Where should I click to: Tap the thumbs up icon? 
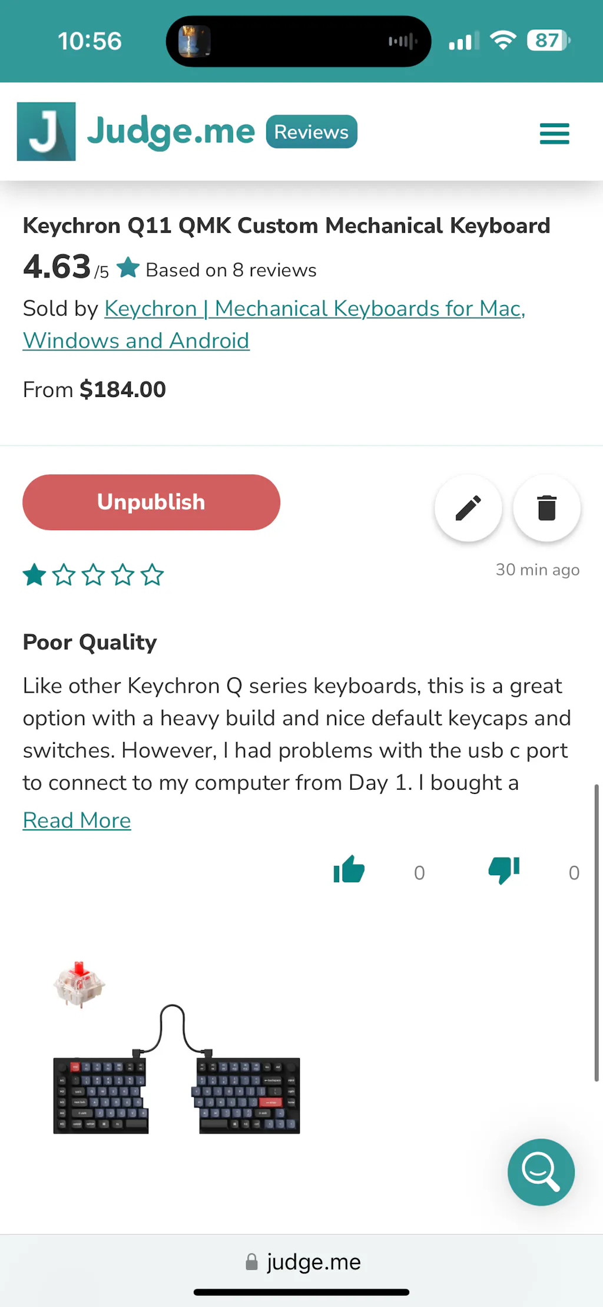tap(349, 869)
